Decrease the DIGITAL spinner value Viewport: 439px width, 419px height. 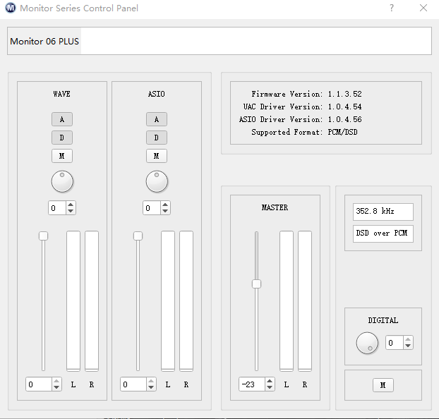point(408,346)
